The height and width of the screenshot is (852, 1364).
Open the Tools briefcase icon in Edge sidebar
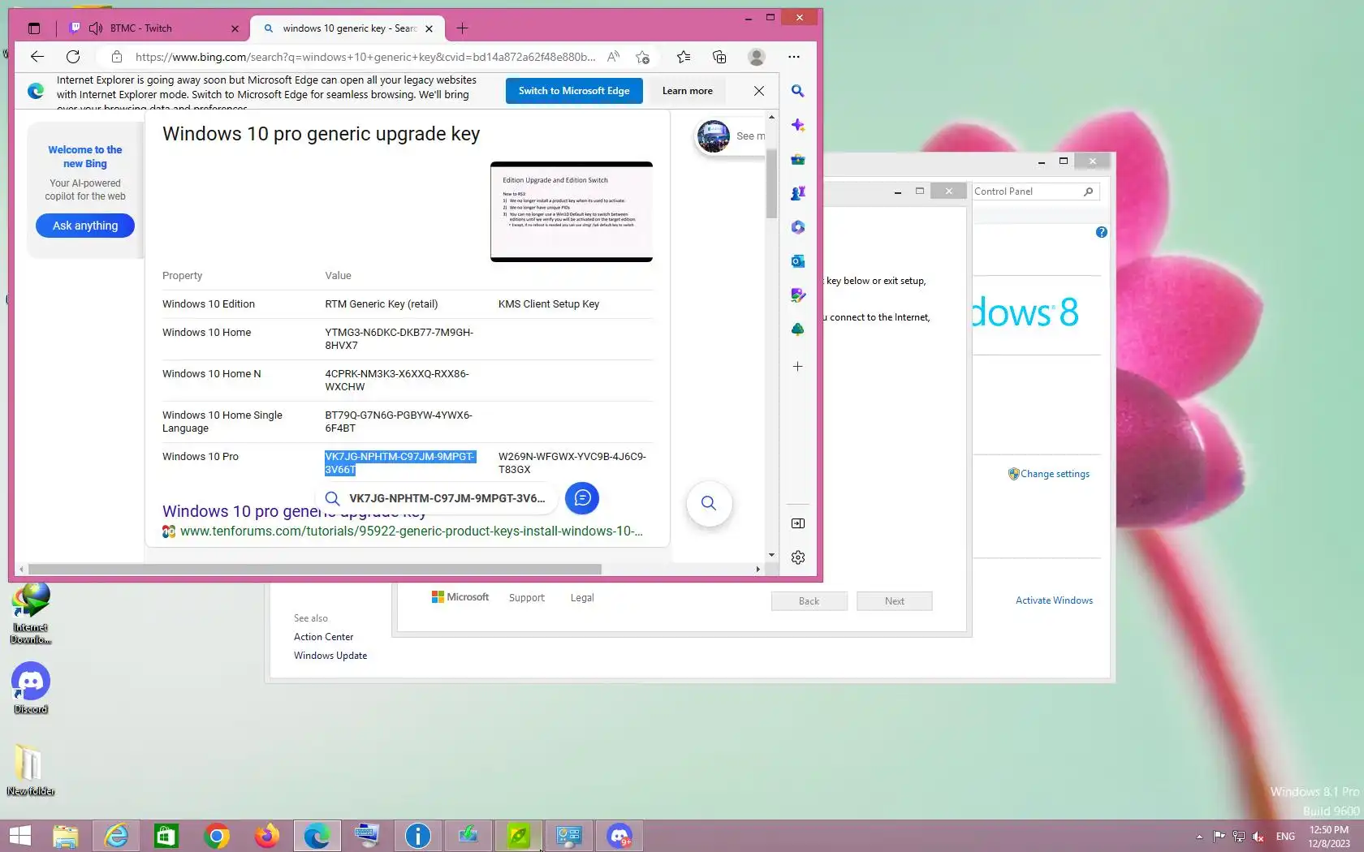coord(798,159)
